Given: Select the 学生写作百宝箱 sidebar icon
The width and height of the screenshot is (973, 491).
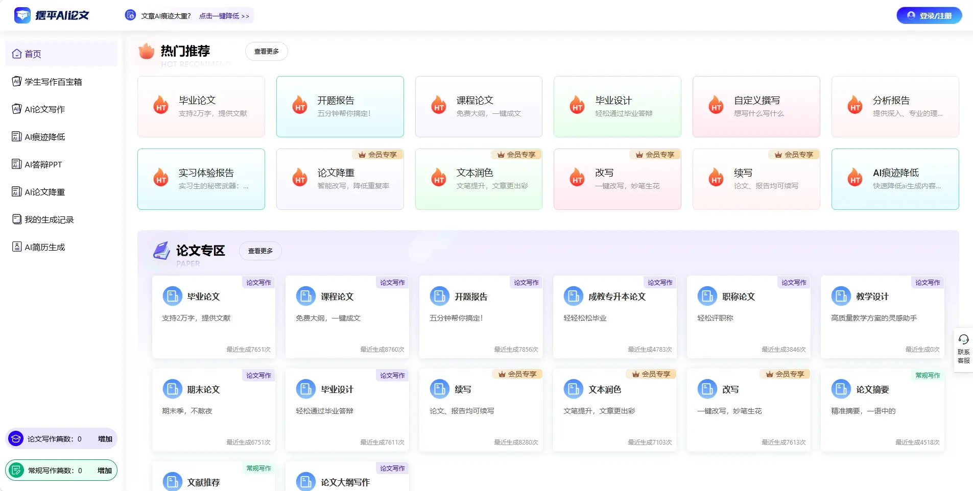Looking at the screenshot, I should coord(16,81).
